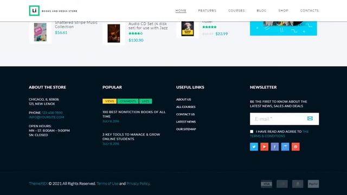Click the $130.90 price
Viewport: 347px width, 195px height.
pyautogui.click(x=136, y=40)
